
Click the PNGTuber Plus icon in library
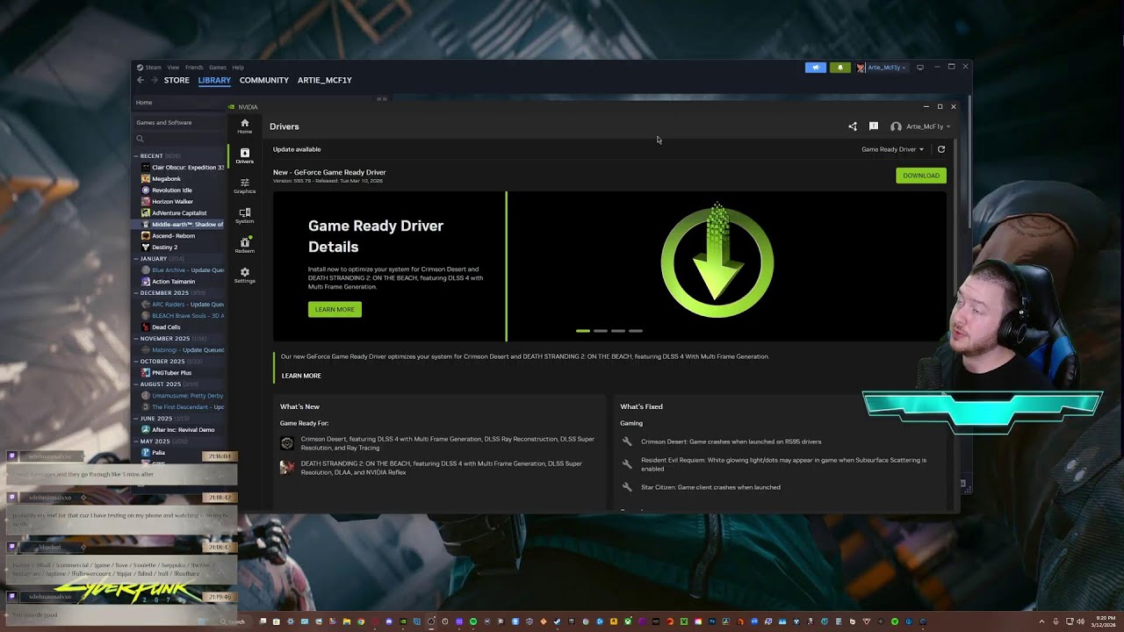tap(146, 373)
